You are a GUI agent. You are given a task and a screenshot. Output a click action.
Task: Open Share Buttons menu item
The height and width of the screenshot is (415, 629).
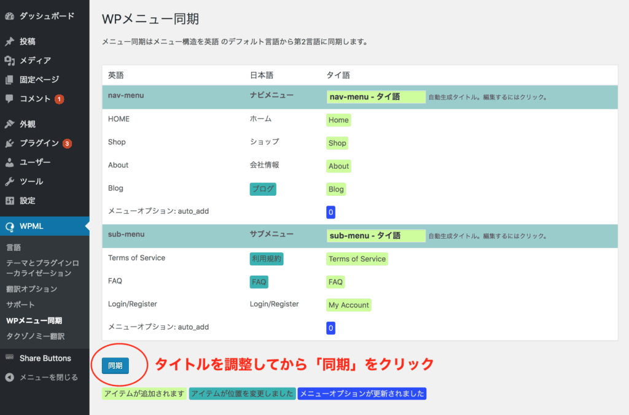pos(44,358)
